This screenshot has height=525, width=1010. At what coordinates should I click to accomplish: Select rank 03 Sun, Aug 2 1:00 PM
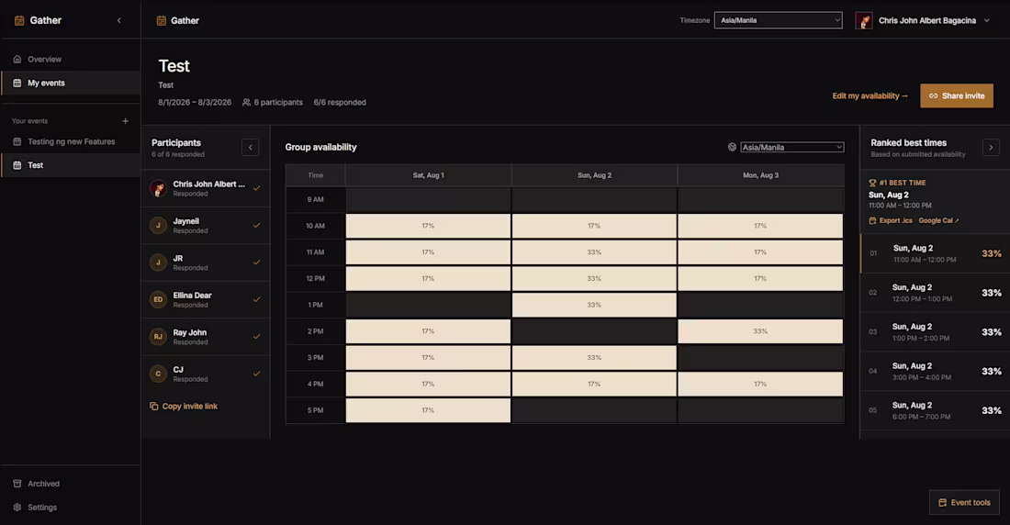tap(936, 332)
